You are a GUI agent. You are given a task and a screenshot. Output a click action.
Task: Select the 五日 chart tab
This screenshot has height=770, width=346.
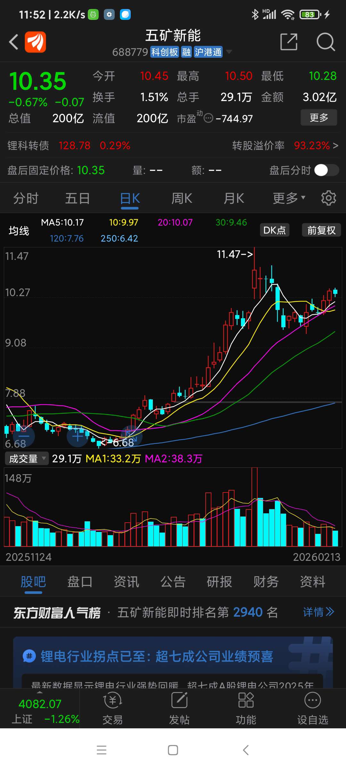click(x=78, y=198)
